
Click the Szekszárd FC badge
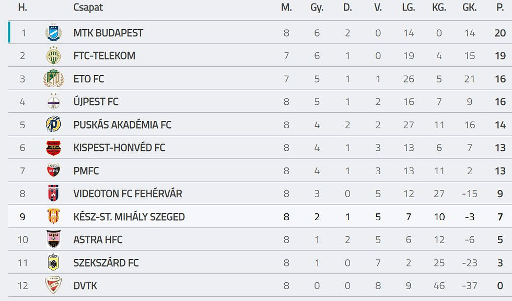[x=53, y=262]
